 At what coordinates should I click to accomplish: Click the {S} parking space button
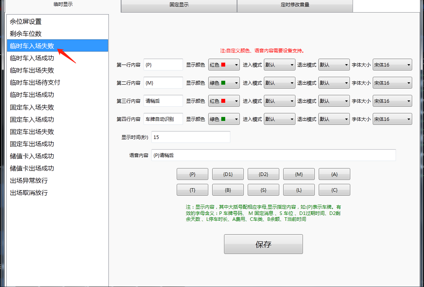tap(263, 190)
